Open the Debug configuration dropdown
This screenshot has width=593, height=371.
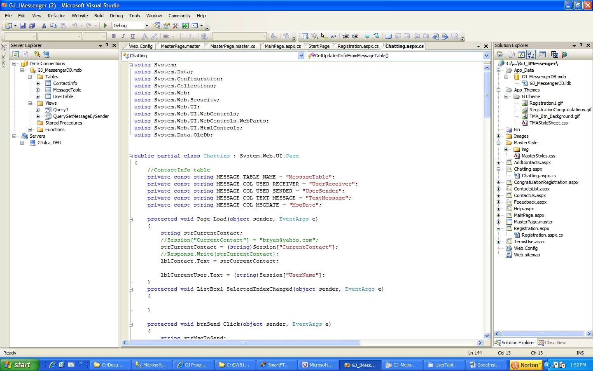(x=146, y=26)
